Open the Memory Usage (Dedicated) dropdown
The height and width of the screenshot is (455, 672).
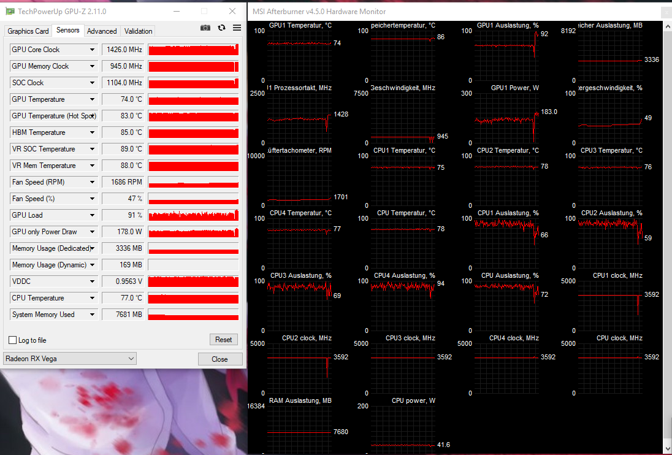(x=92, y=248)
